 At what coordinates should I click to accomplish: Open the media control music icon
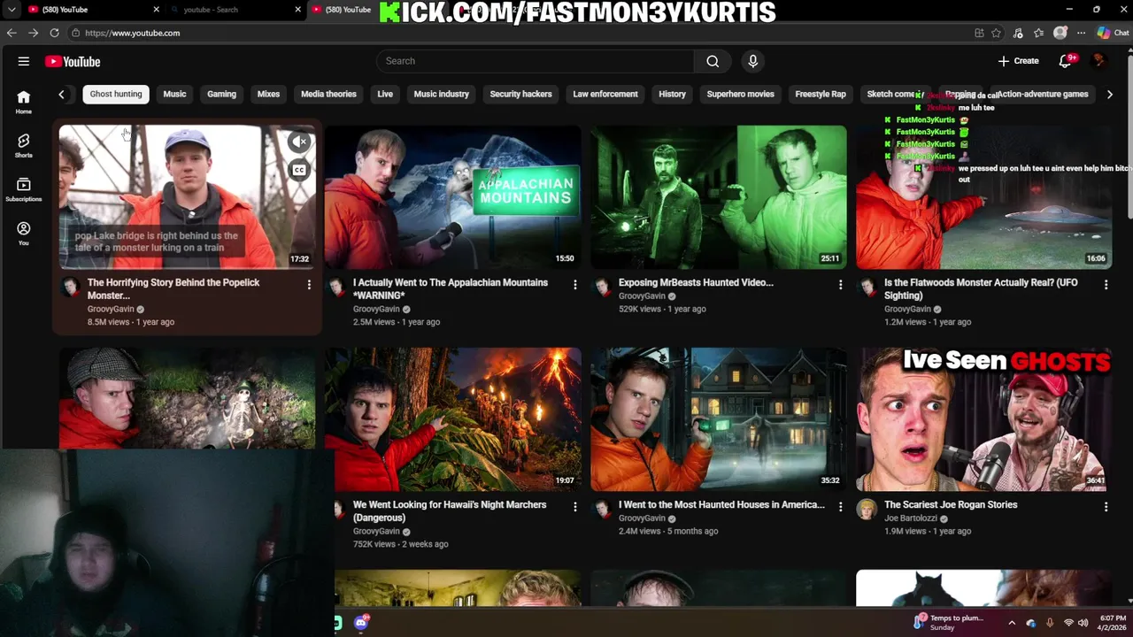pos(1018,33)
